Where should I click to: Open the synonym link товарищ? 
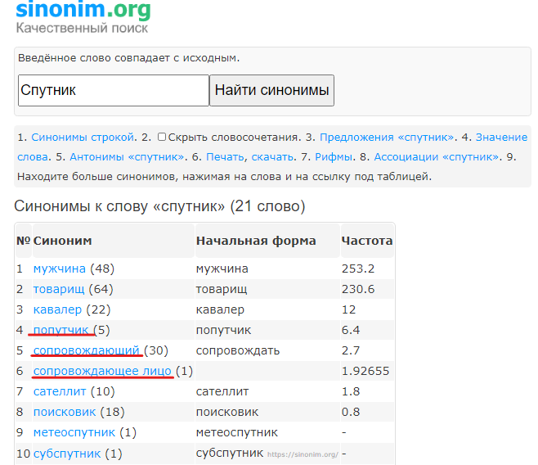tap(59, 289)
